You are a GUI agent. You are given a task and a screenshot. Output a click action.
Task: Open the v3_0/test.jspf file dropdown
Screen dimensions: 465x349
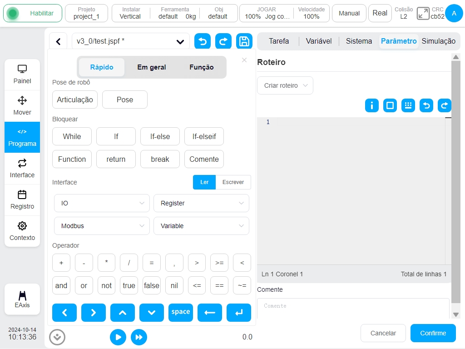131,41
